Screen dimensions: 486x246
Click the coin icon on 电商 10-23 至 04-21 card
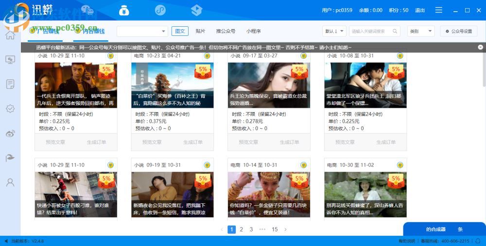tap(207, 56)
